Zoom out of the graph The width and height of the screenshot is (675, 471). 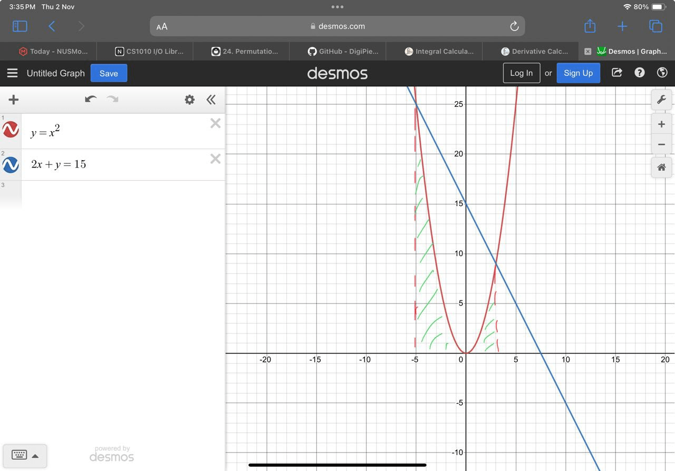pyautogui.click(x=661, y=144)
